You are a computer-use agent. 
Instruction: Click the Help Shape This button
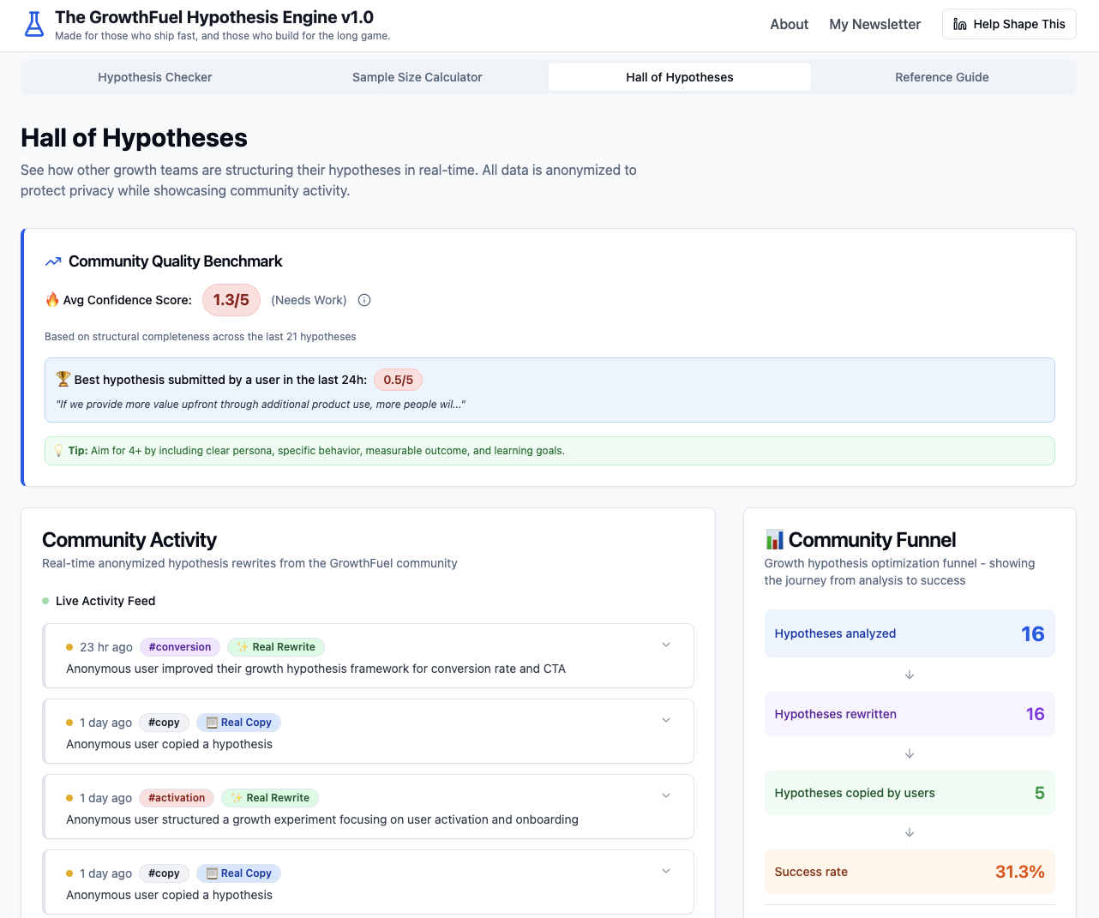coord(1009,24)
